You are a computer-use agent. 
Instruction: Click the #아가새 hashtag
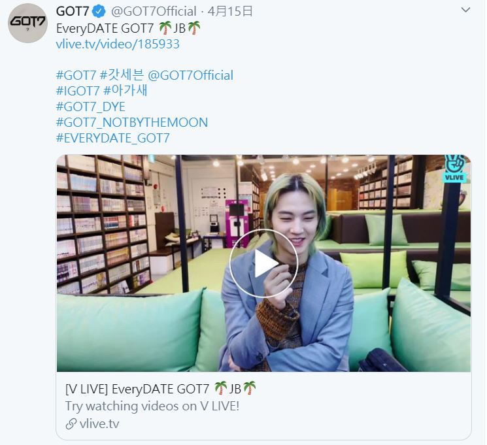pos(125,91)
